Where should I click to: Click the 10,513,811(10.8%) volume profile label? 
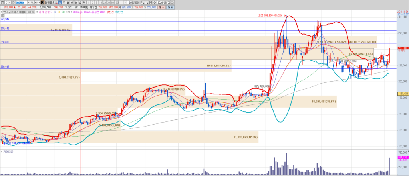pos(218,66)
